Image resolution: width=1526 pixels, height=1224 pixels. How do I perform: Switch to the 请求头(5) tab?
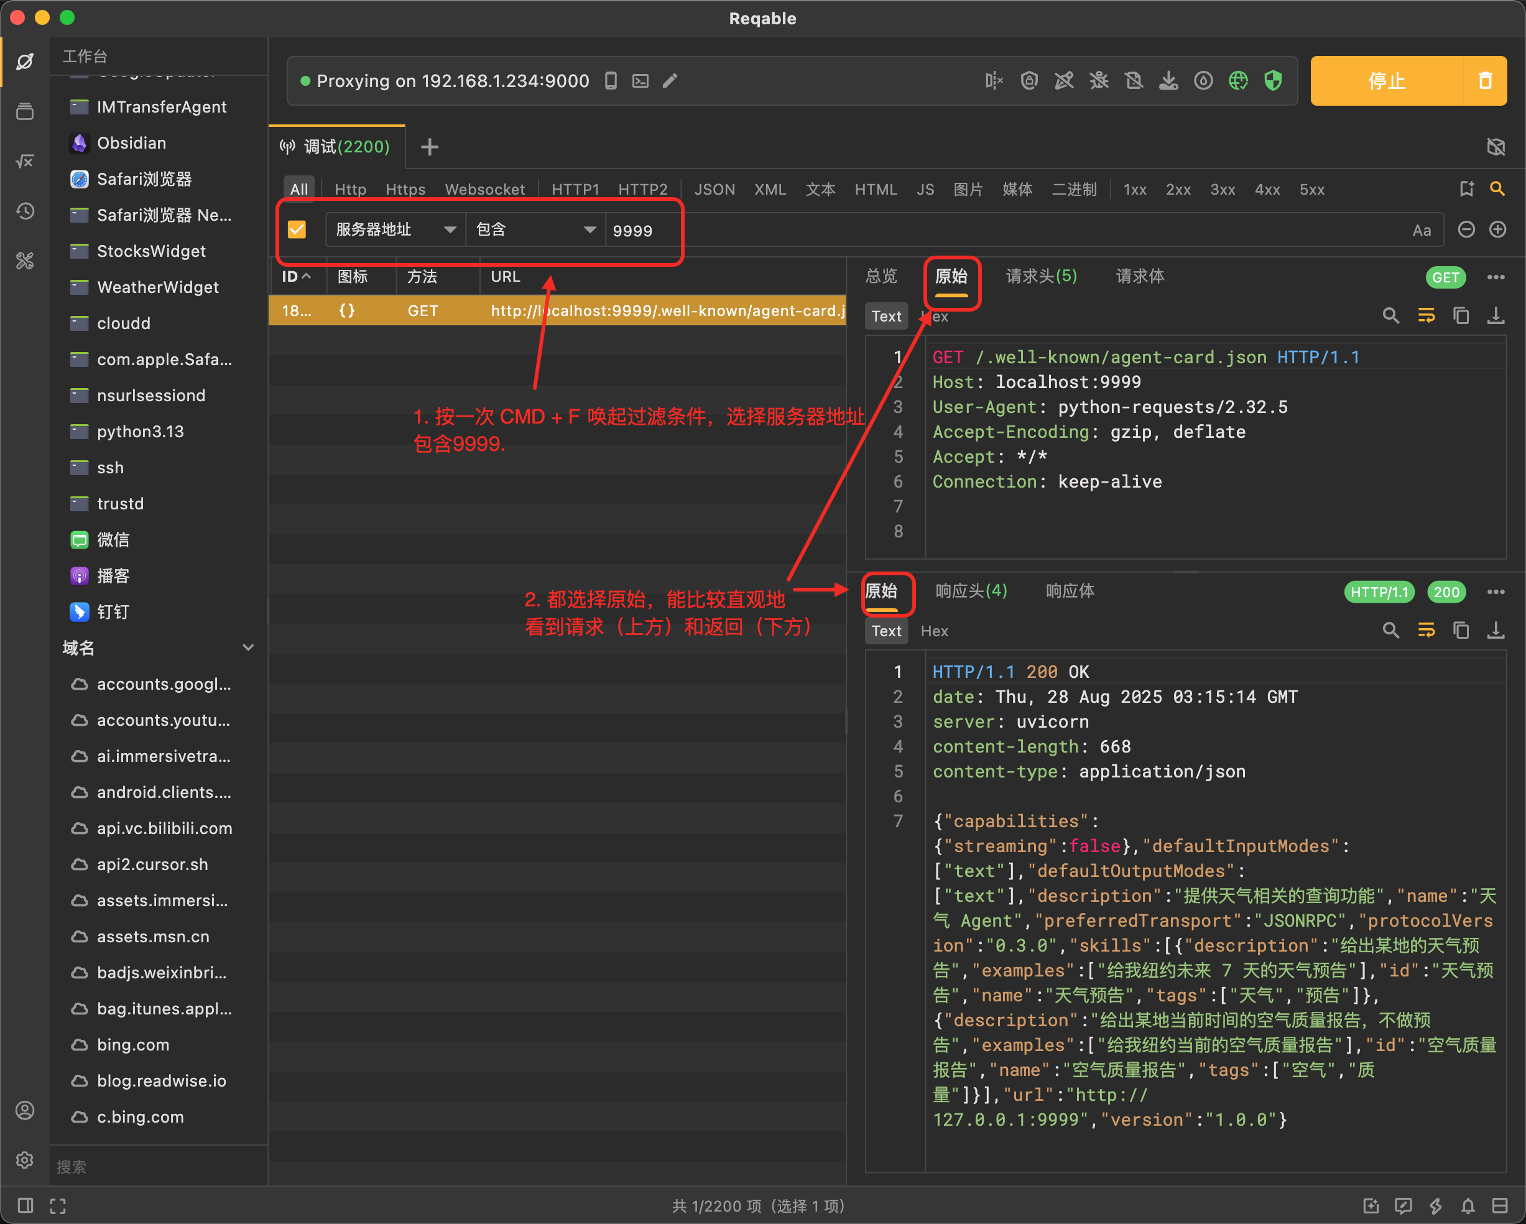1040,276
